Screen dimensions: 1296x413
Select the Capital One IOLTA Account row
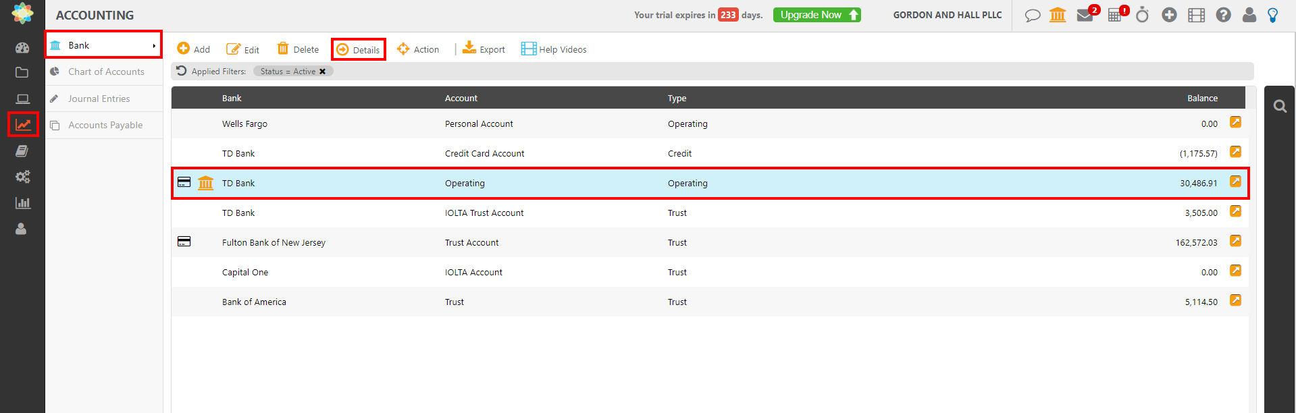point(708,272)
